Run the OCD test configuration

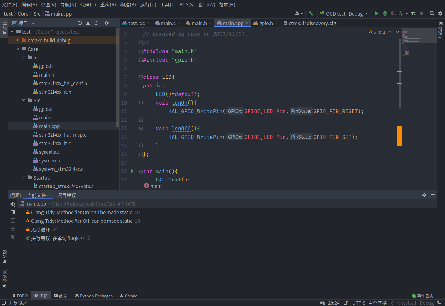pos(377,14)
